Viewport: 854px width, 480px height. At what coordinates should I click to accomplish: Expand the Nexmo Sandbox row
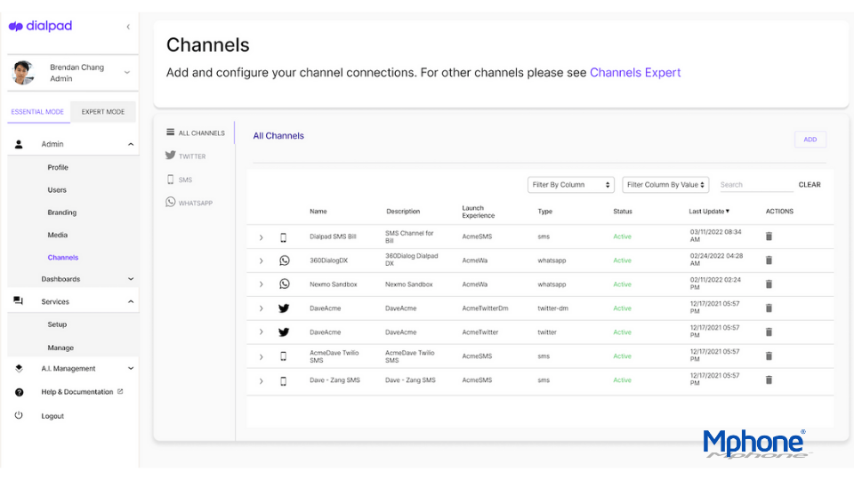click(x=261, y=284)
